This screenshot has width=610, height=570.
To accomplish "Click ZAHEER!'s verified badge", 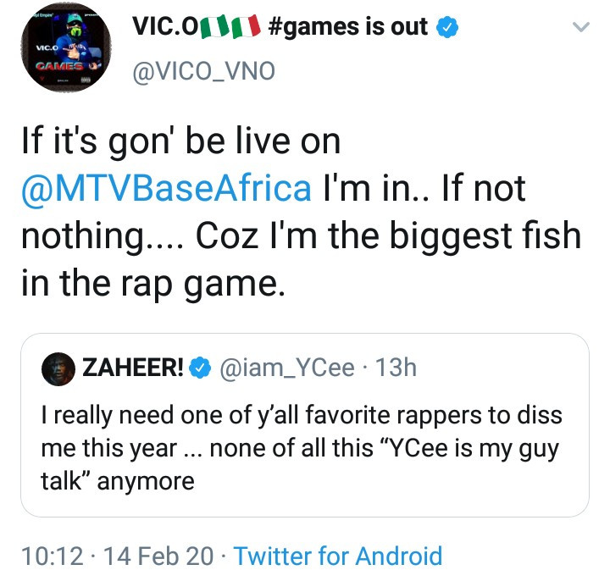I will click(x=198, y=370).
